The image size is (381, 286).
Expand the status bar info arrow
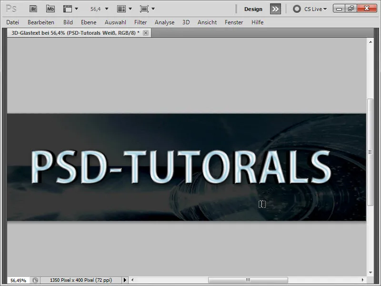click(x=126, y=280)
